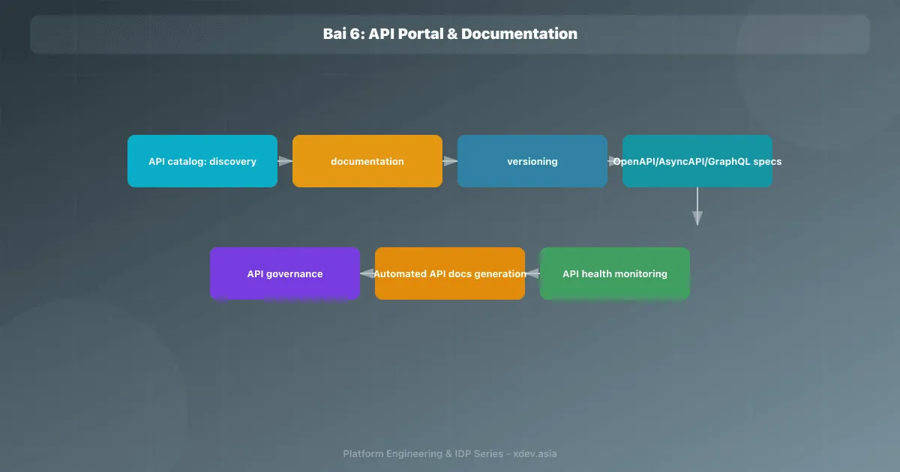Click the API health monitoring box

pyautogui.click(x=615, y=273)
